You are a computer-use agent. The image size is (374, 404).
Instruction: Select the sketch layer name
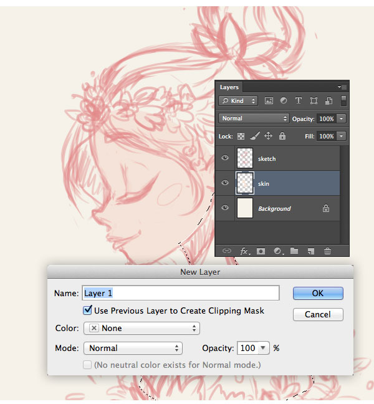point(267,159)
